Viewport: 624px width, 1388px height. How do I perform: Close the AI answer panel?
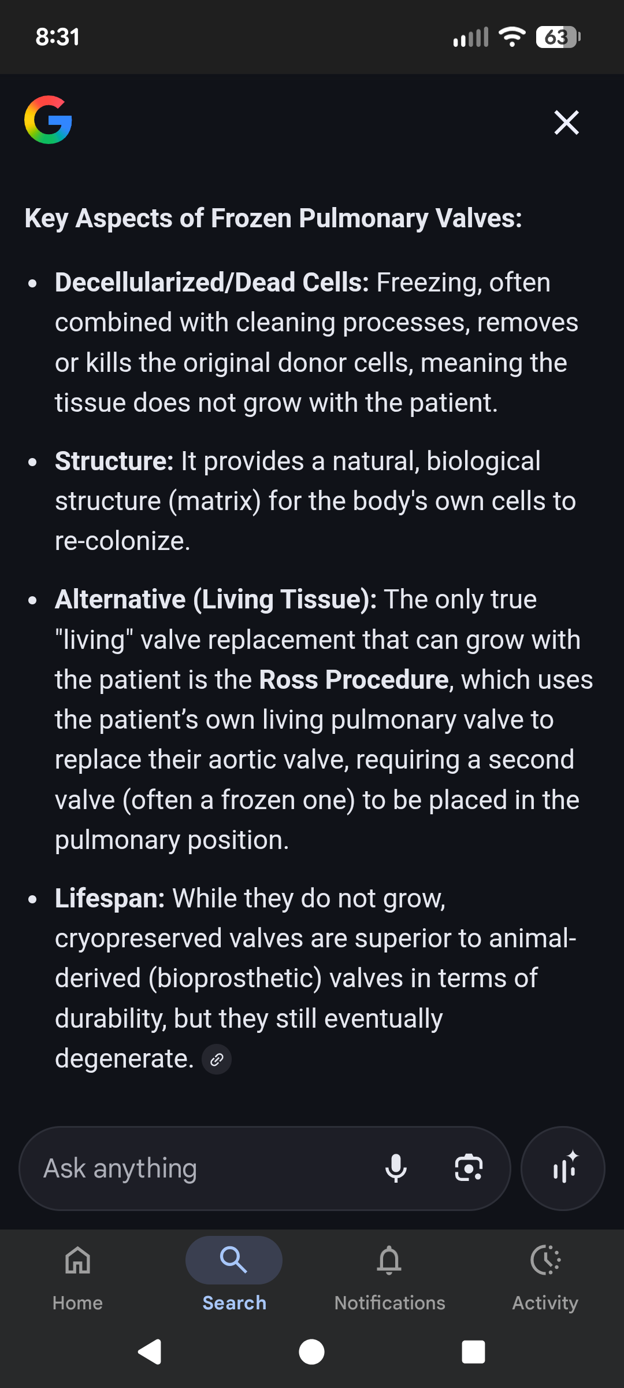(x=566, y=123)
